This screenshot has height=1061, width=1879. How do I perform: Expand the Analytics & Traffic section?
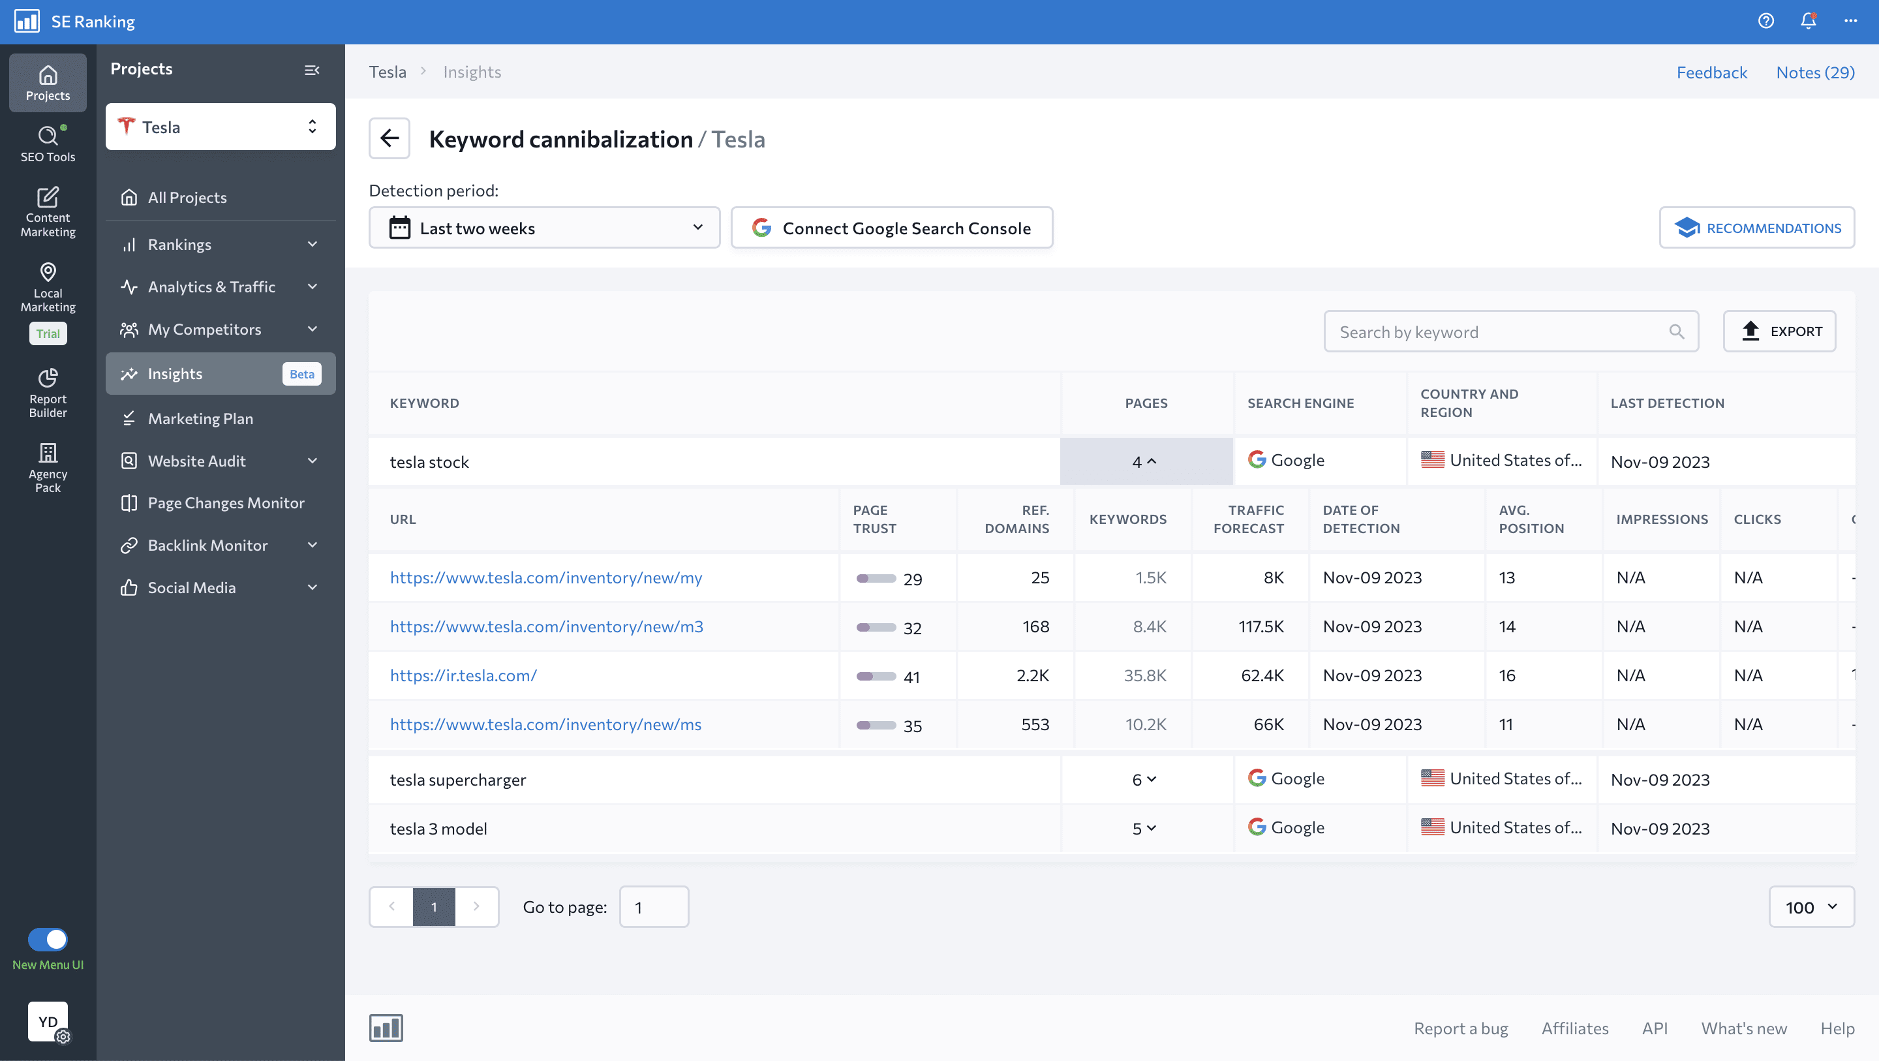coord(221,286)
